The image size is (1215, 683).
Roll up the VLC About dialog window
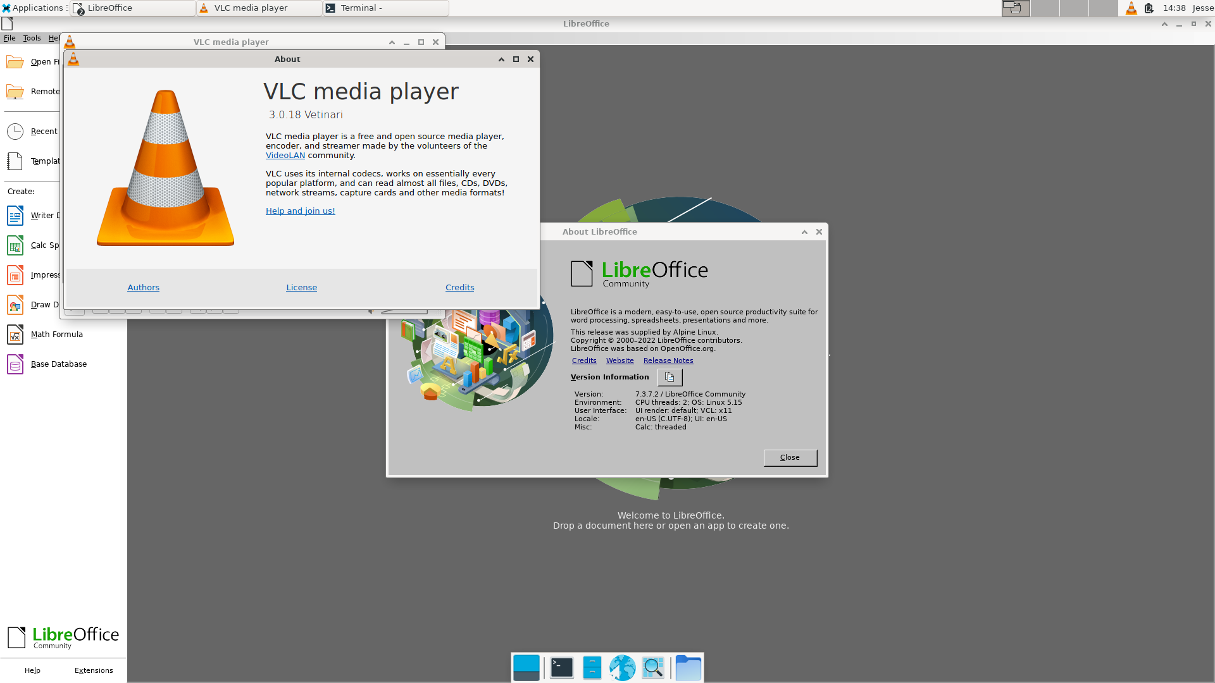tap(501, 59)
